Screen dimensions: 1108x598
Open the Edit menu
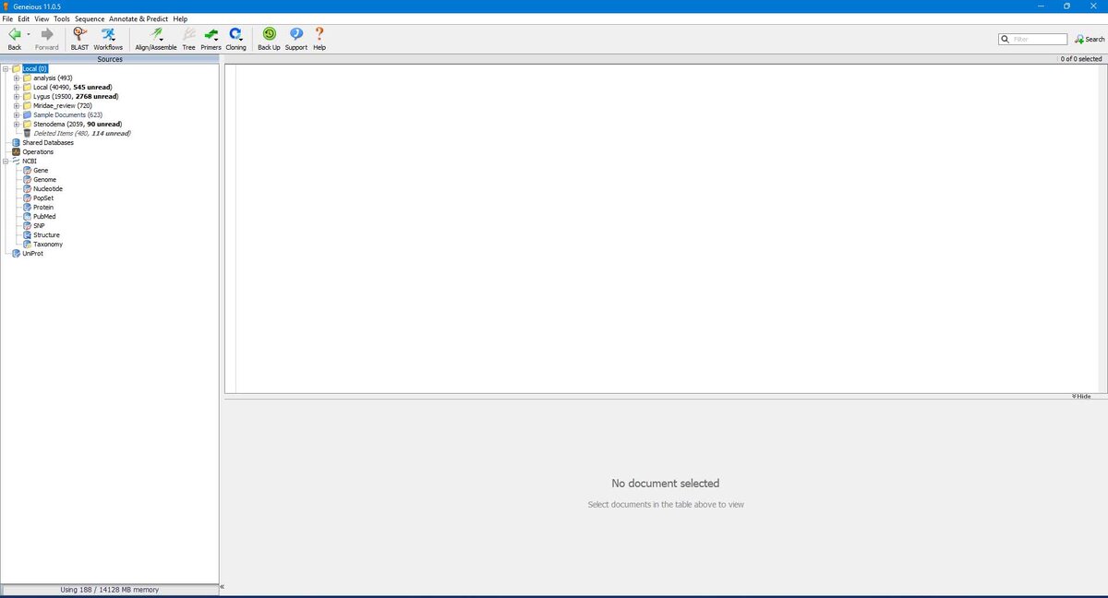24,18
